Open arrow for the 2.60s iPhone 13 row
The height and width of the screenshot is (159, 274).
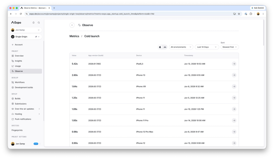tap(234, 75)
